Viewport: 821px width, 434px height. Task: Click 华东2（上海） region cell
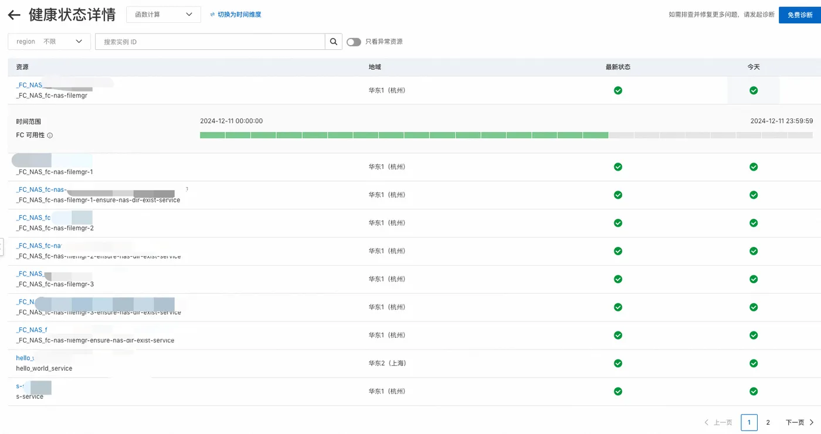[x=387, y=363]
